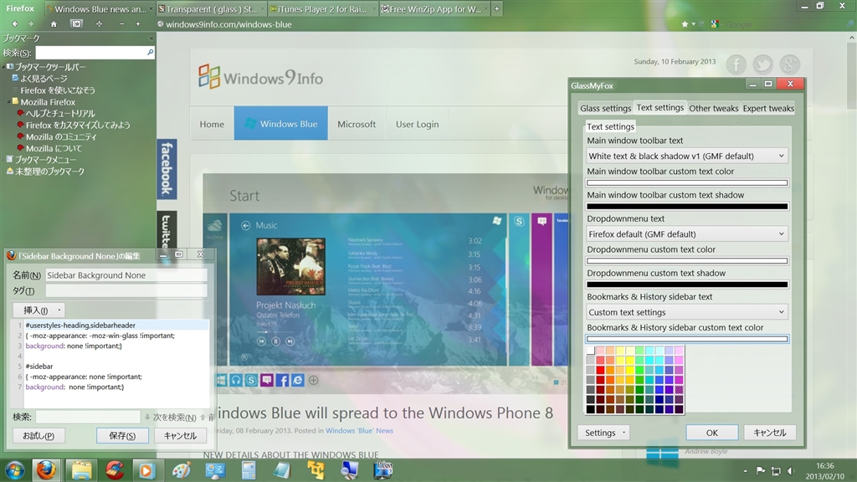This screenshot has width=857, height=482.
Task: Open Bookmarks & History sidebar text dropdown
Action: coord(687,312)
